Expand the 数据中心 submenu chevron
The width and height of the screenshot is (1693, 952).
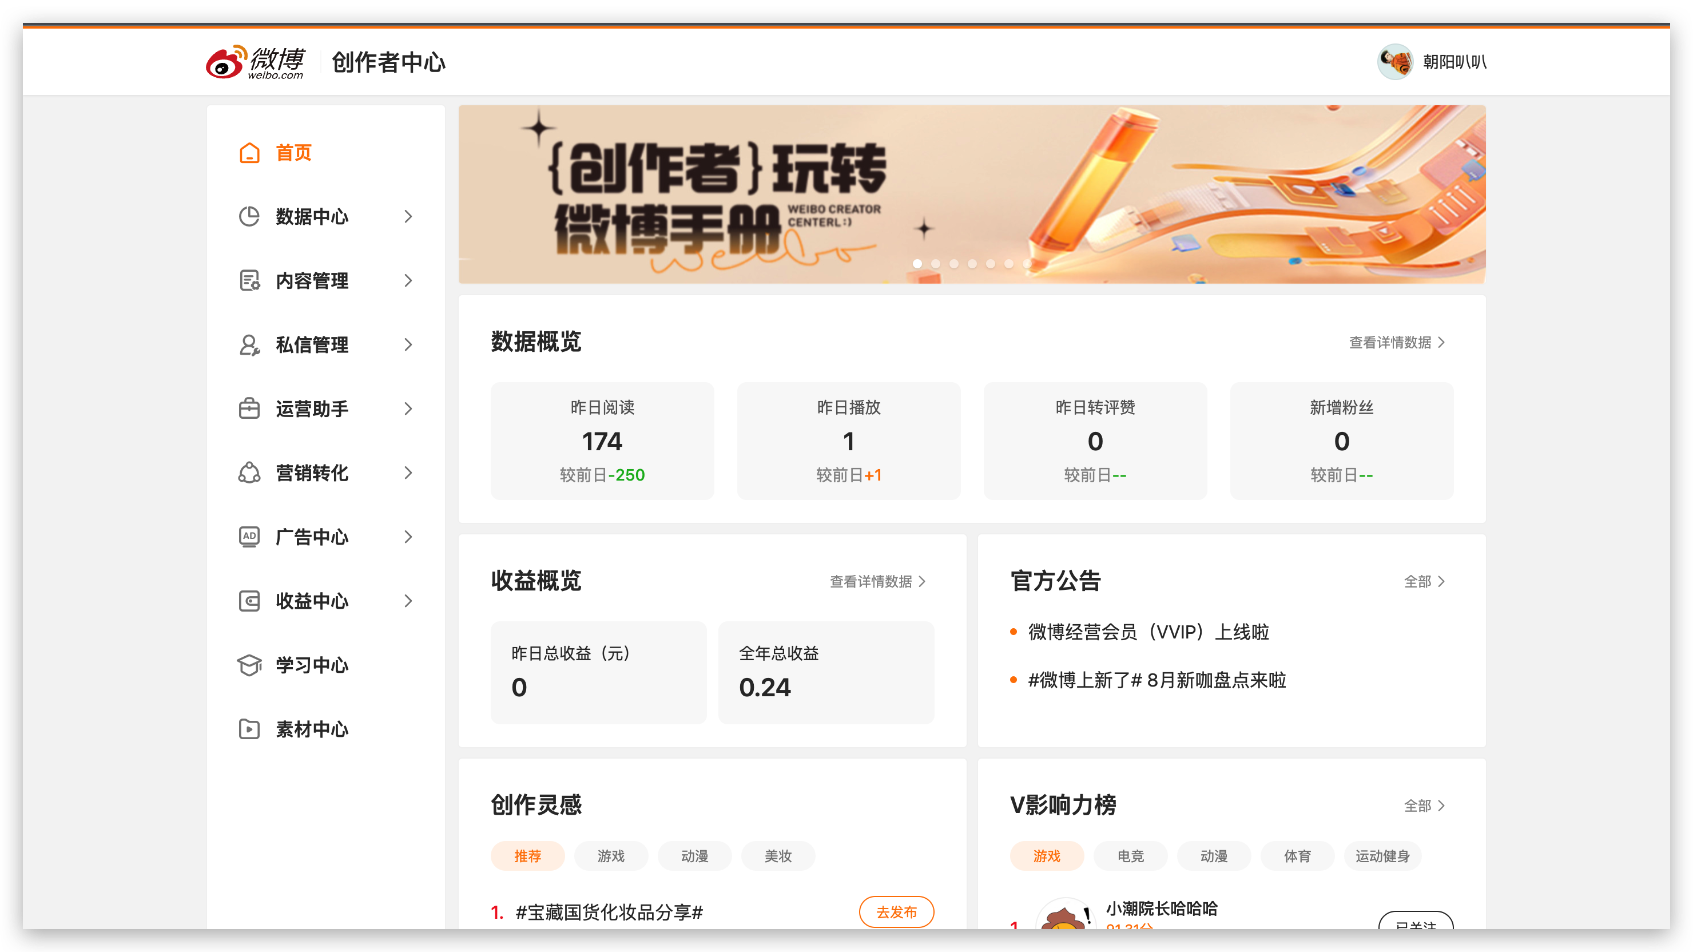[408, 216]
